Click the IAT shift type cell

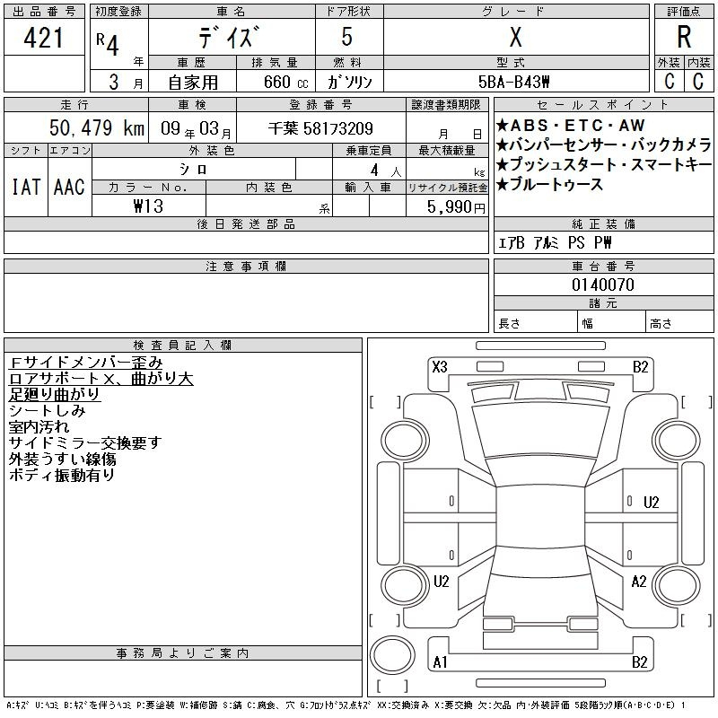pos(25,187)
